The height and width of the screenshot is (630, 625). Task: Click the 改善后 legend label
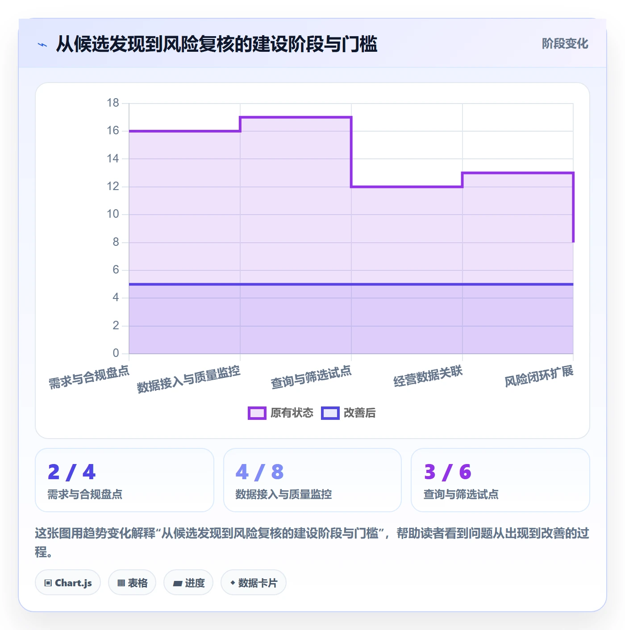(360, 413)
